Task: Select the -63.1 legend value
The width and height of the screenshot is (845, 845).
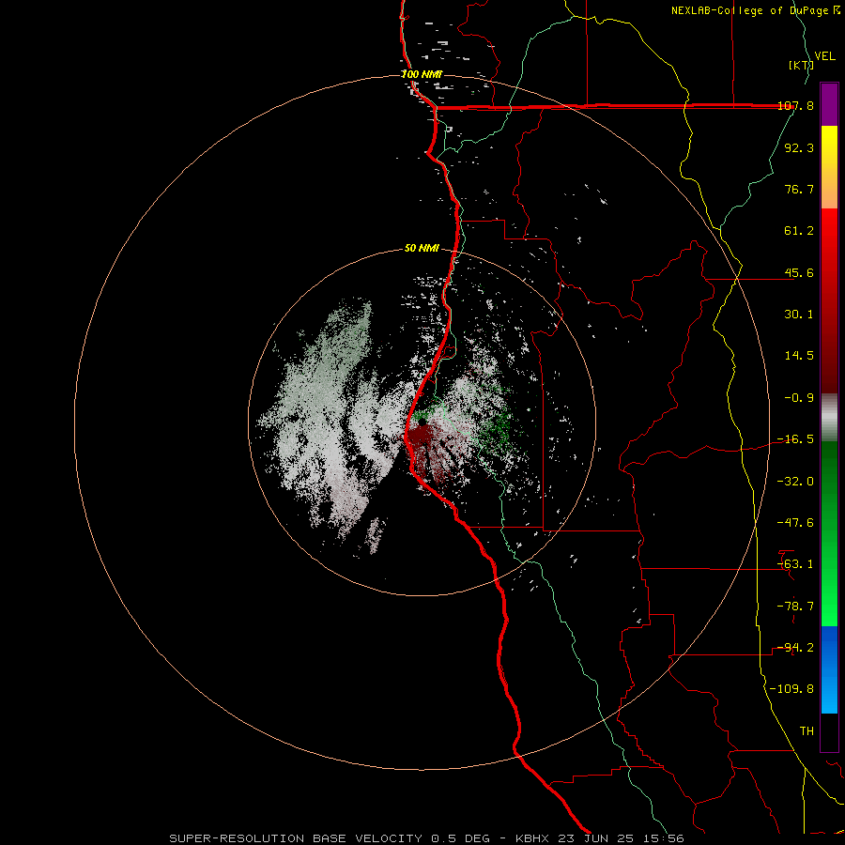Action: pos(795,564)
